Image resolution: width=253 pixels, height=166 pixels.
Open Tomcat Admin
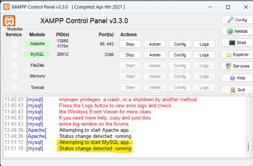(155, 87)
